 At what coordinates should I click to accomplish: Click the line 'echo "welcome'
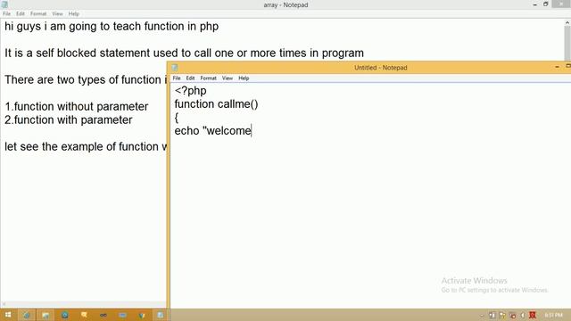point(213,131)
